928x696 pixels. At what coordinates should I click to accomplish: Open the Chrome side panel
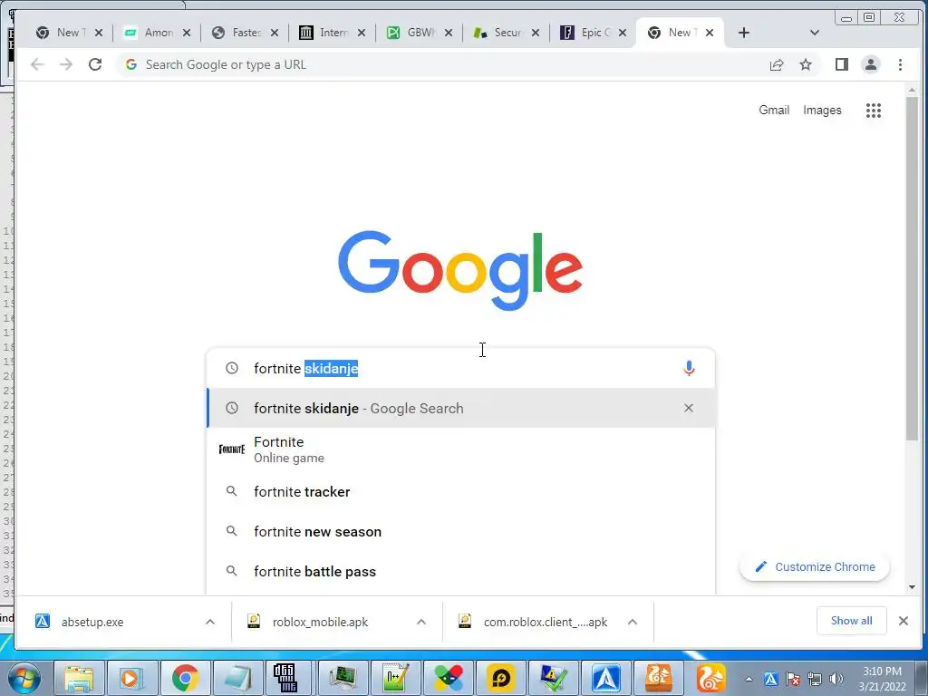842,64
